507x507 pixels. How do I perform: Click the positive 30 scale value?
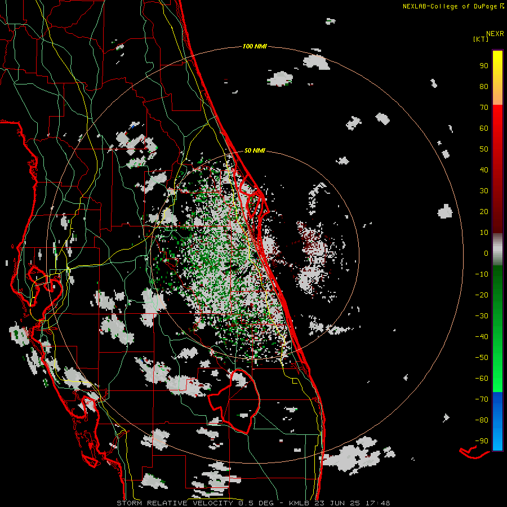[484, 191]
